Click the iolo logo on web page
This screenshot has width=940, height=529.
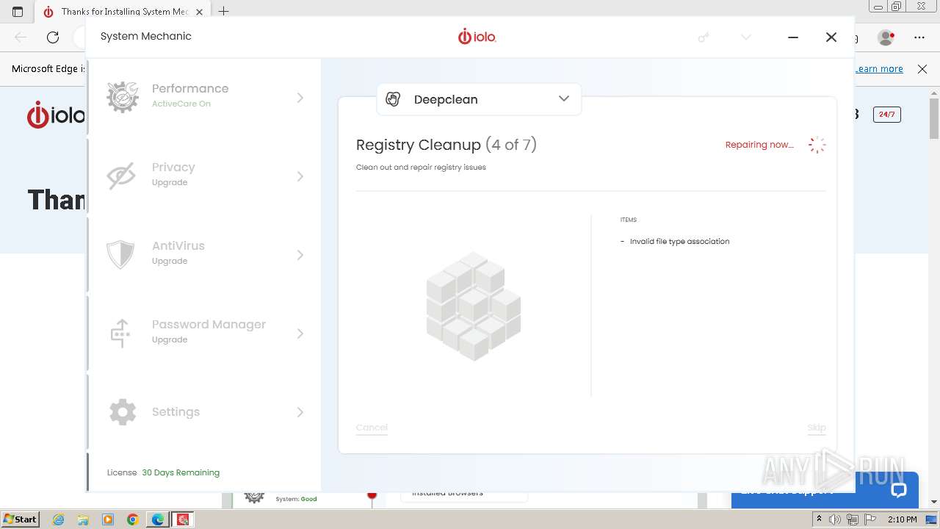click(56, 116)
